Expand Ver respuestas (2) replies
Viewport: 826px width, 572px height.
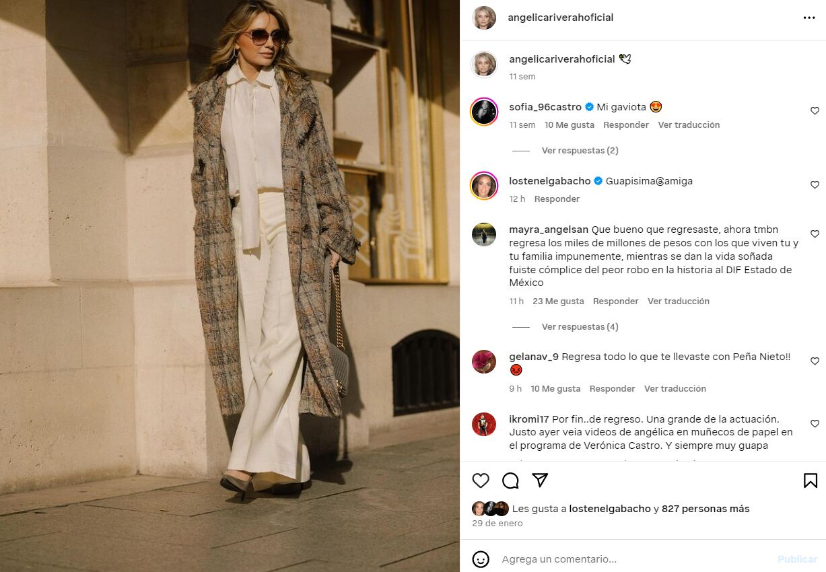tap(580, 151)
